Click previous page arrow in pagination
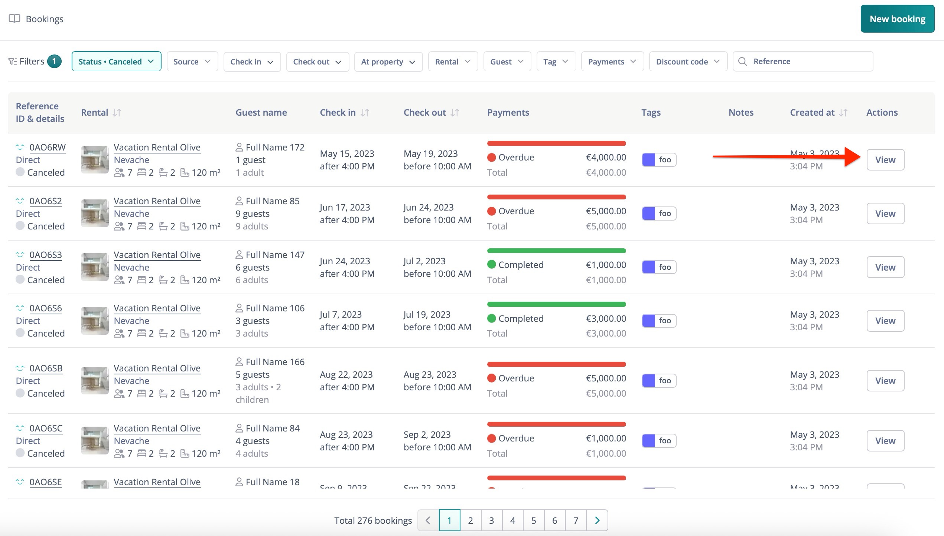 pos(428,520)
